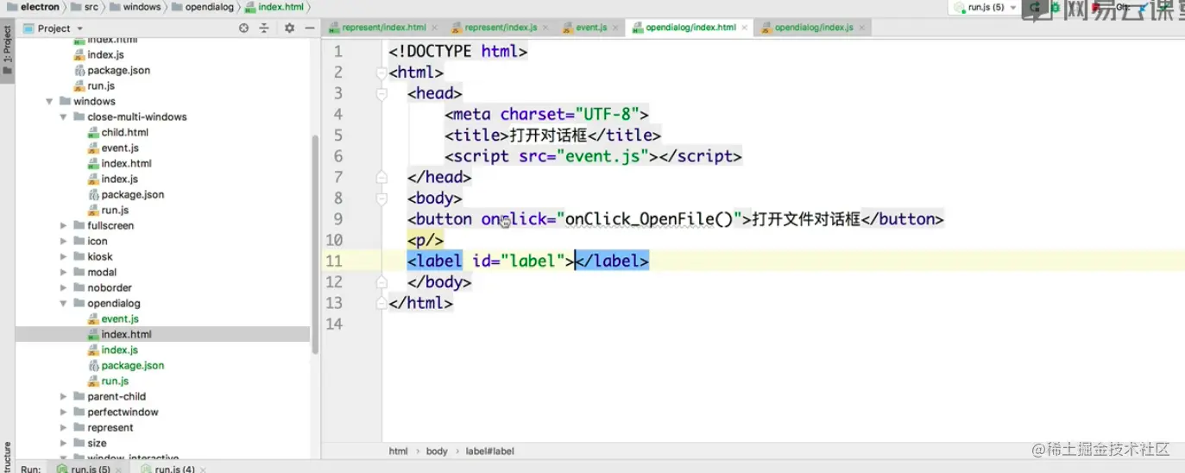Select child.html in close-multi-windows

[x=124, y=132]
